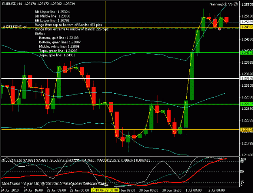Click the 1.22680 price scale value
Screen dimensions: 253x193
point(247,109)
